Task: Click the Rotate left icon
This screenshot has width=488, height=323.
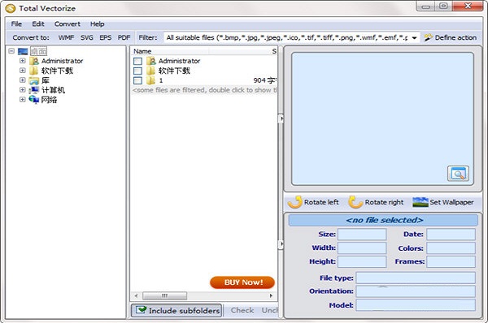Action: click(294, 202)
